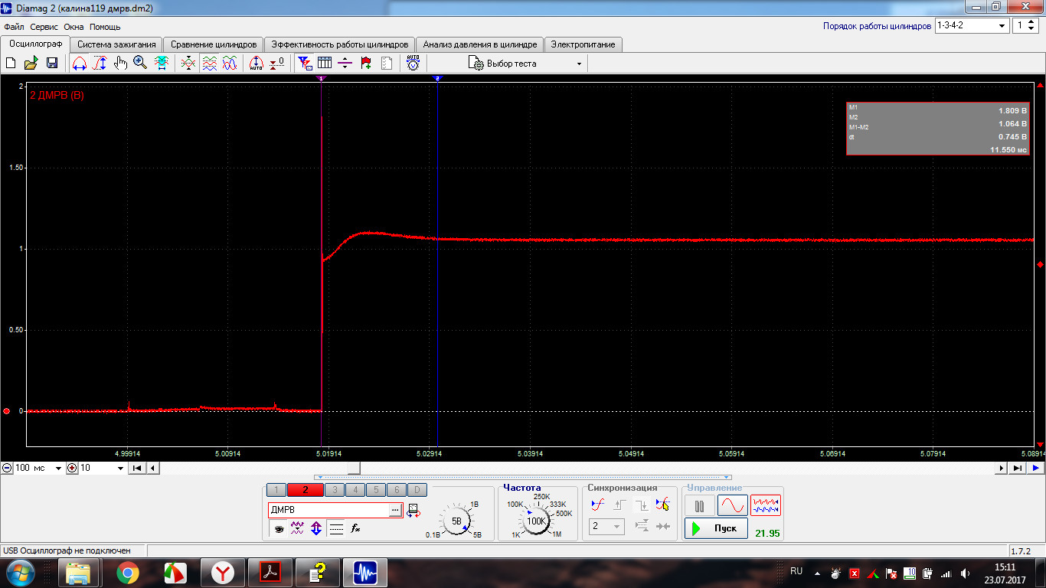Viewport: 1046px width, 588px height.
Task: Click the Пуск start button
Action: pyautogui.click(x=716, y=528)
